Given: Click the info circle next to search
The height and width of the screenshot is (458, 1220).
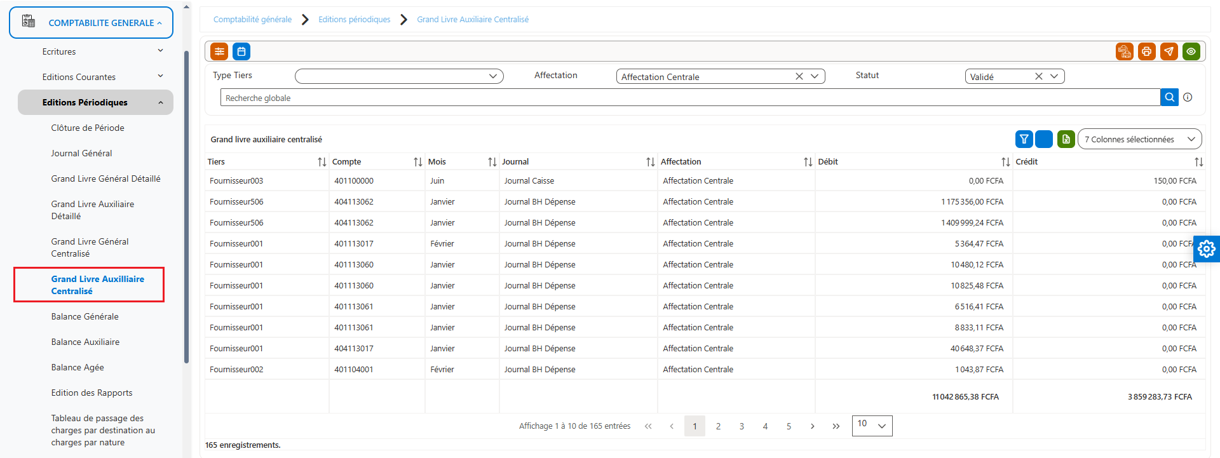Looking at the screenshot, I should click(1188, 97).
